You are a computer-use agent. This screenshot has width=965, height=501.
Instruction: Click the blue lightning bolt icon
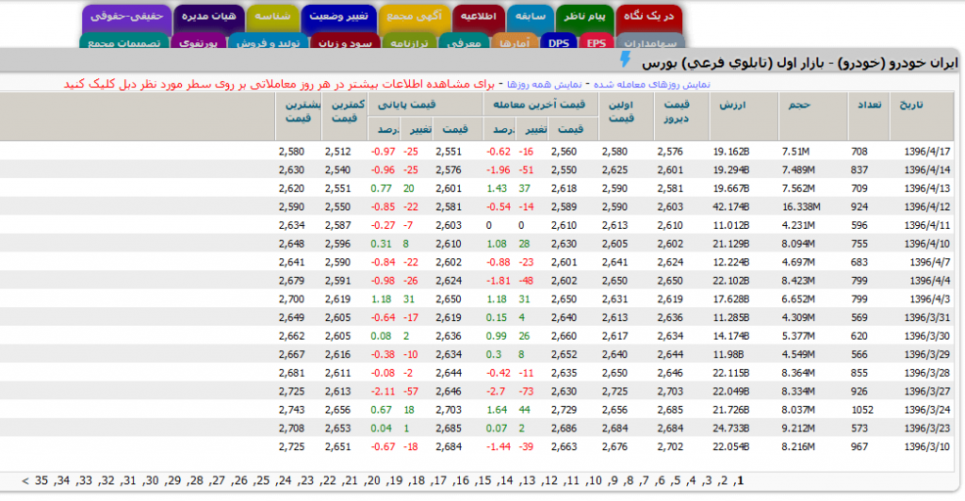626,61
